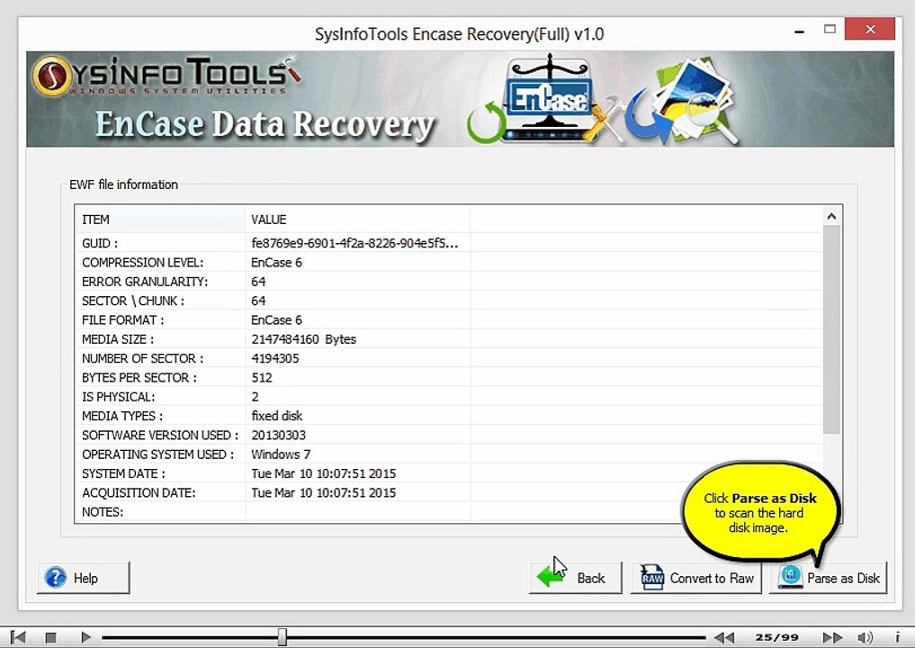
Task: Open Help with the question mark button
Action: coord(84,578)
